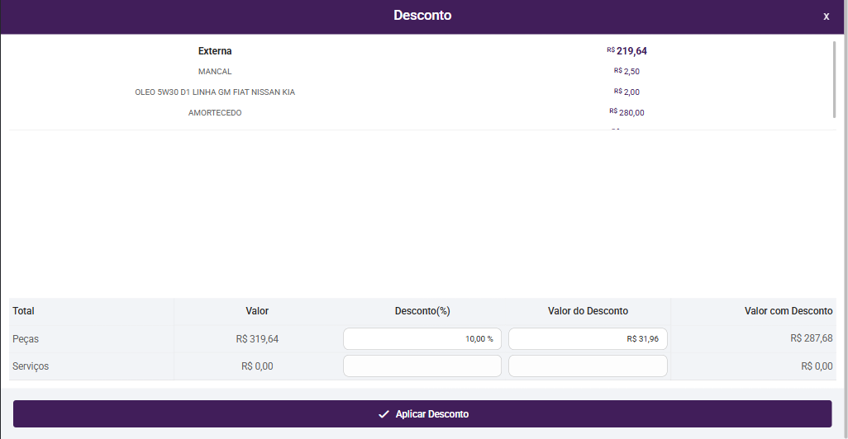Select the Serviços row label
Screen dimensions: 848x439
tap(31, 366)
